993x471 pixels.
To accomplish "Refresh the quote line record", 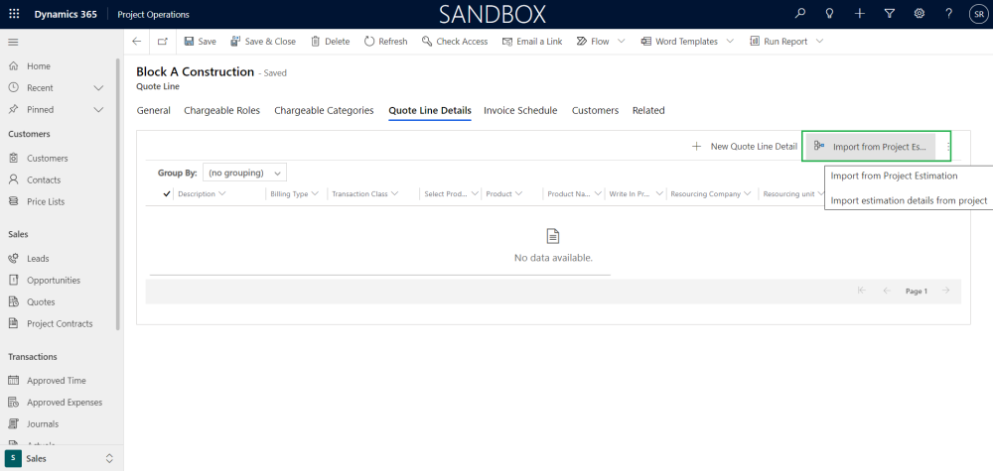I will (385, 41).
